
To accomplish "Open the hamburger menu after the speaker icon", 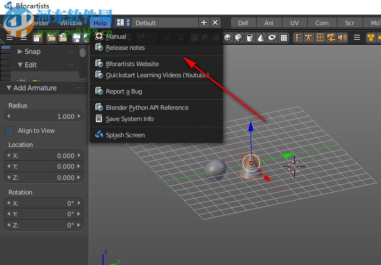I will 357,38.
